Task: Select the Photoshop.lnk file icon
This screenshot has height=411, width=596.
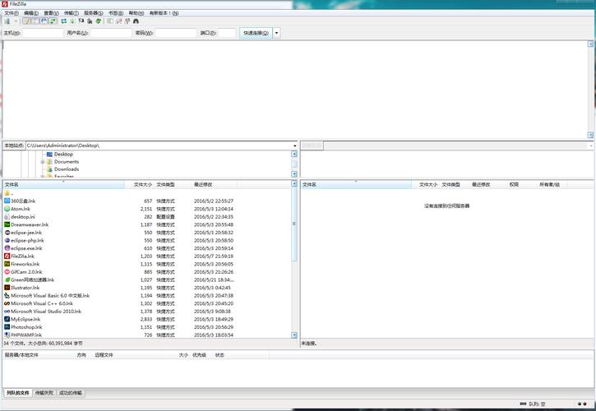Action: pos(7,327)
